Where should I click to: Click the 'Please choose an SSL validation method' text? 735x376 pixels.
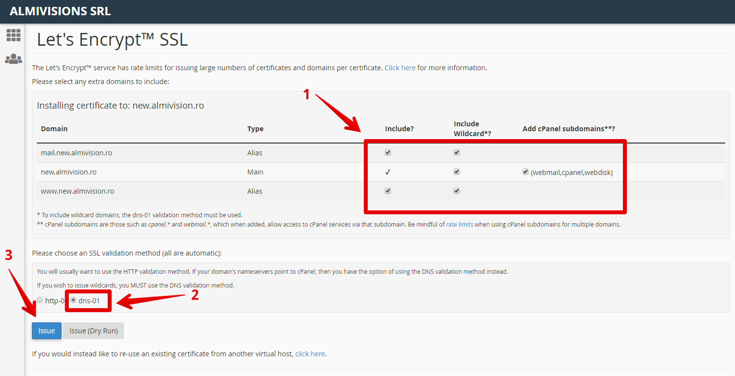[x=127, y=253]
